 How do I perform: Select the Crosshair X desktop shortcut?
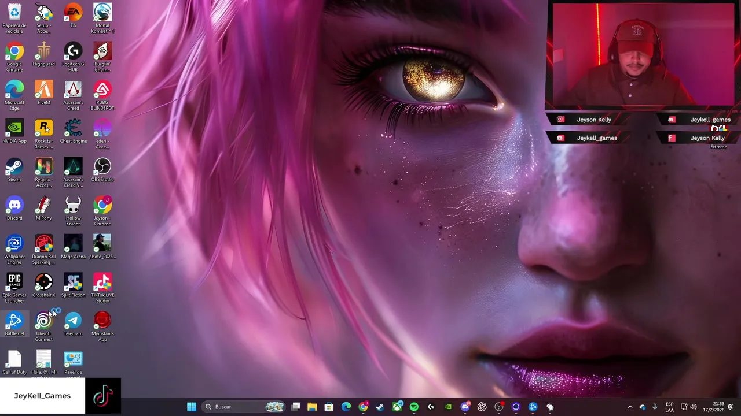43,286
